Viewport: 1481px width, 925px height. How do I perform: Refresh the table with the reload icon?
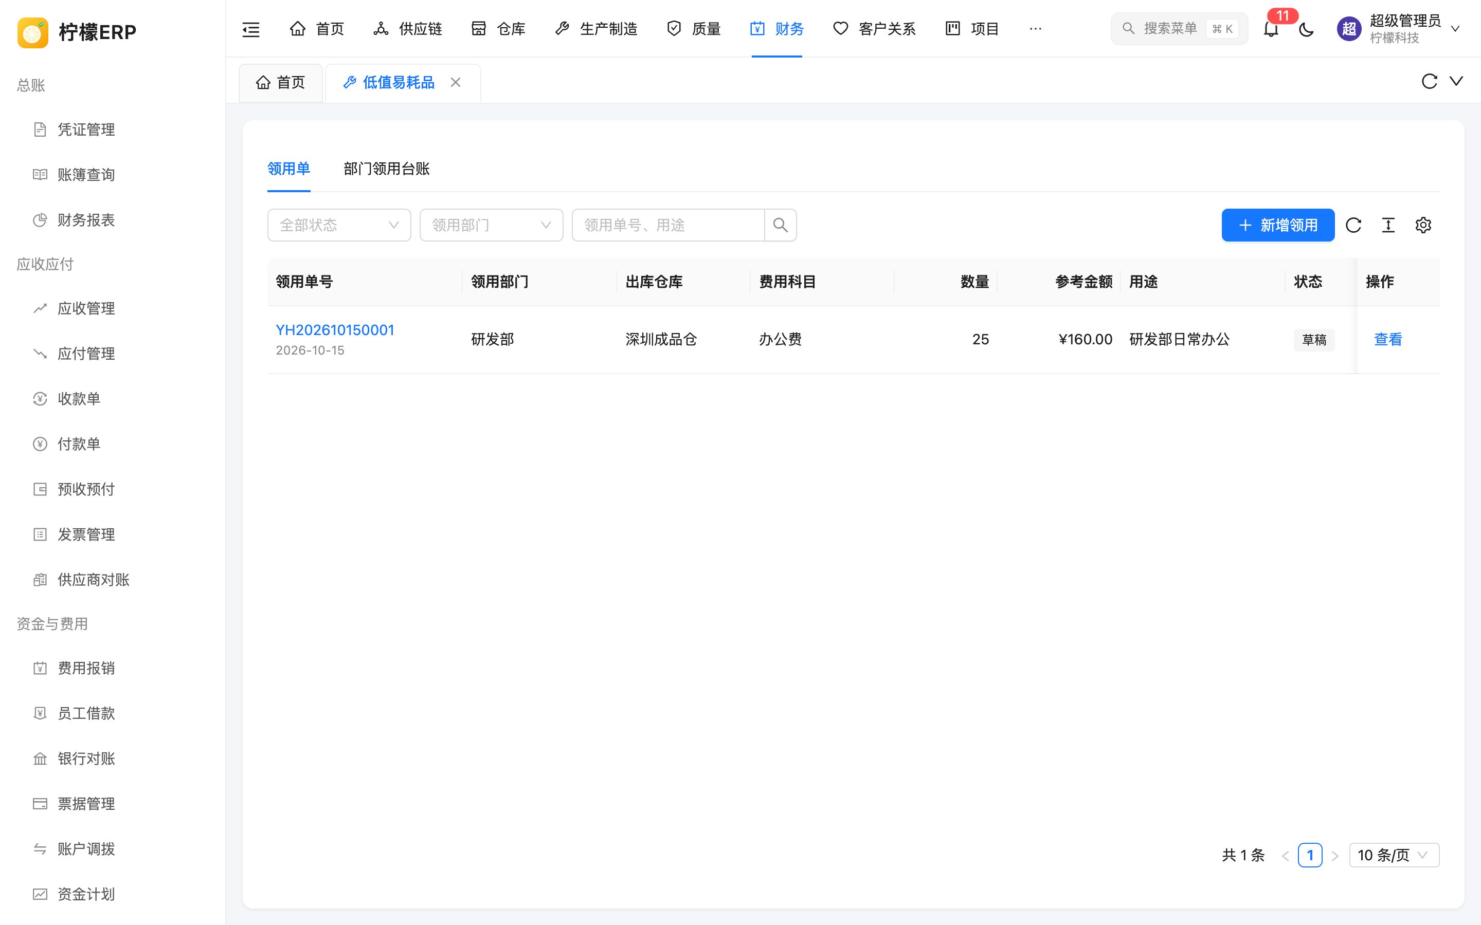1353,225
